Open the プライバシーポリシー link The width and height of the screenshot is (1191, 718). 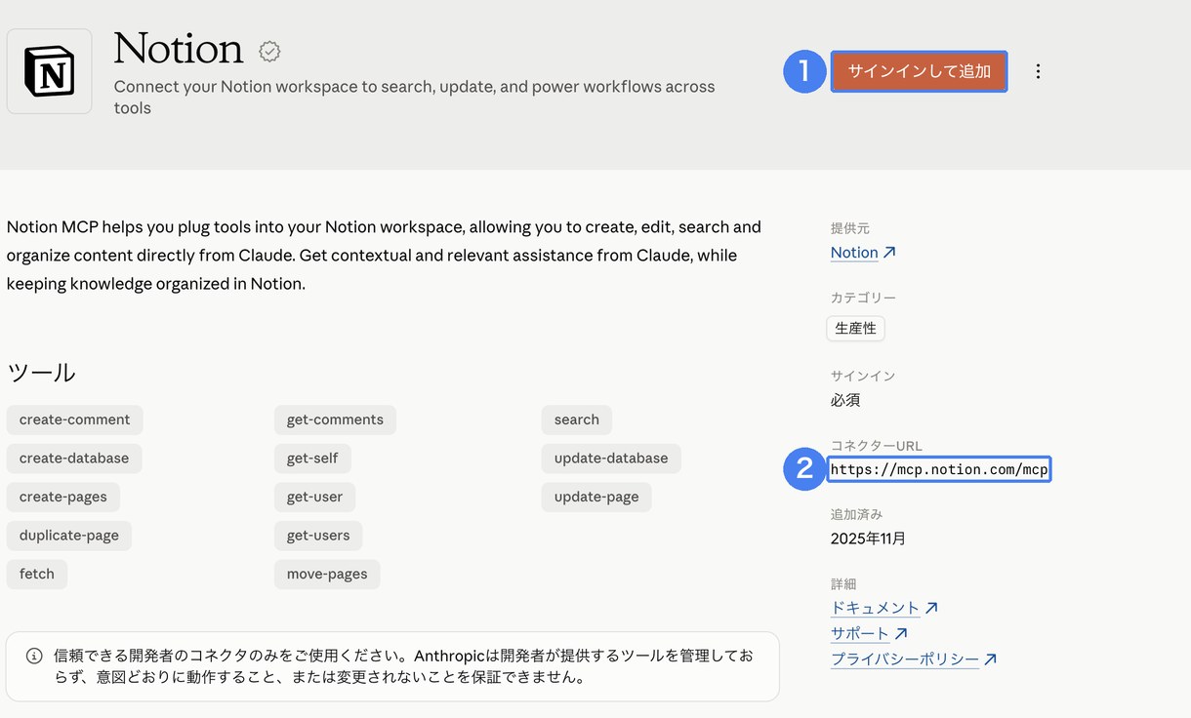[914, 659]
